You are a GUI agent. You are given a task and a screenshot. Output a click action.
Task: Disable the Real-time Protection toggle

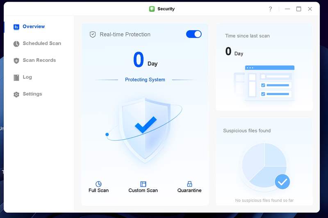click(194, 34)
